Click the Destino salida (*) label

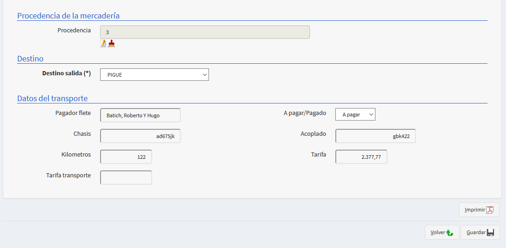(66, 73)
